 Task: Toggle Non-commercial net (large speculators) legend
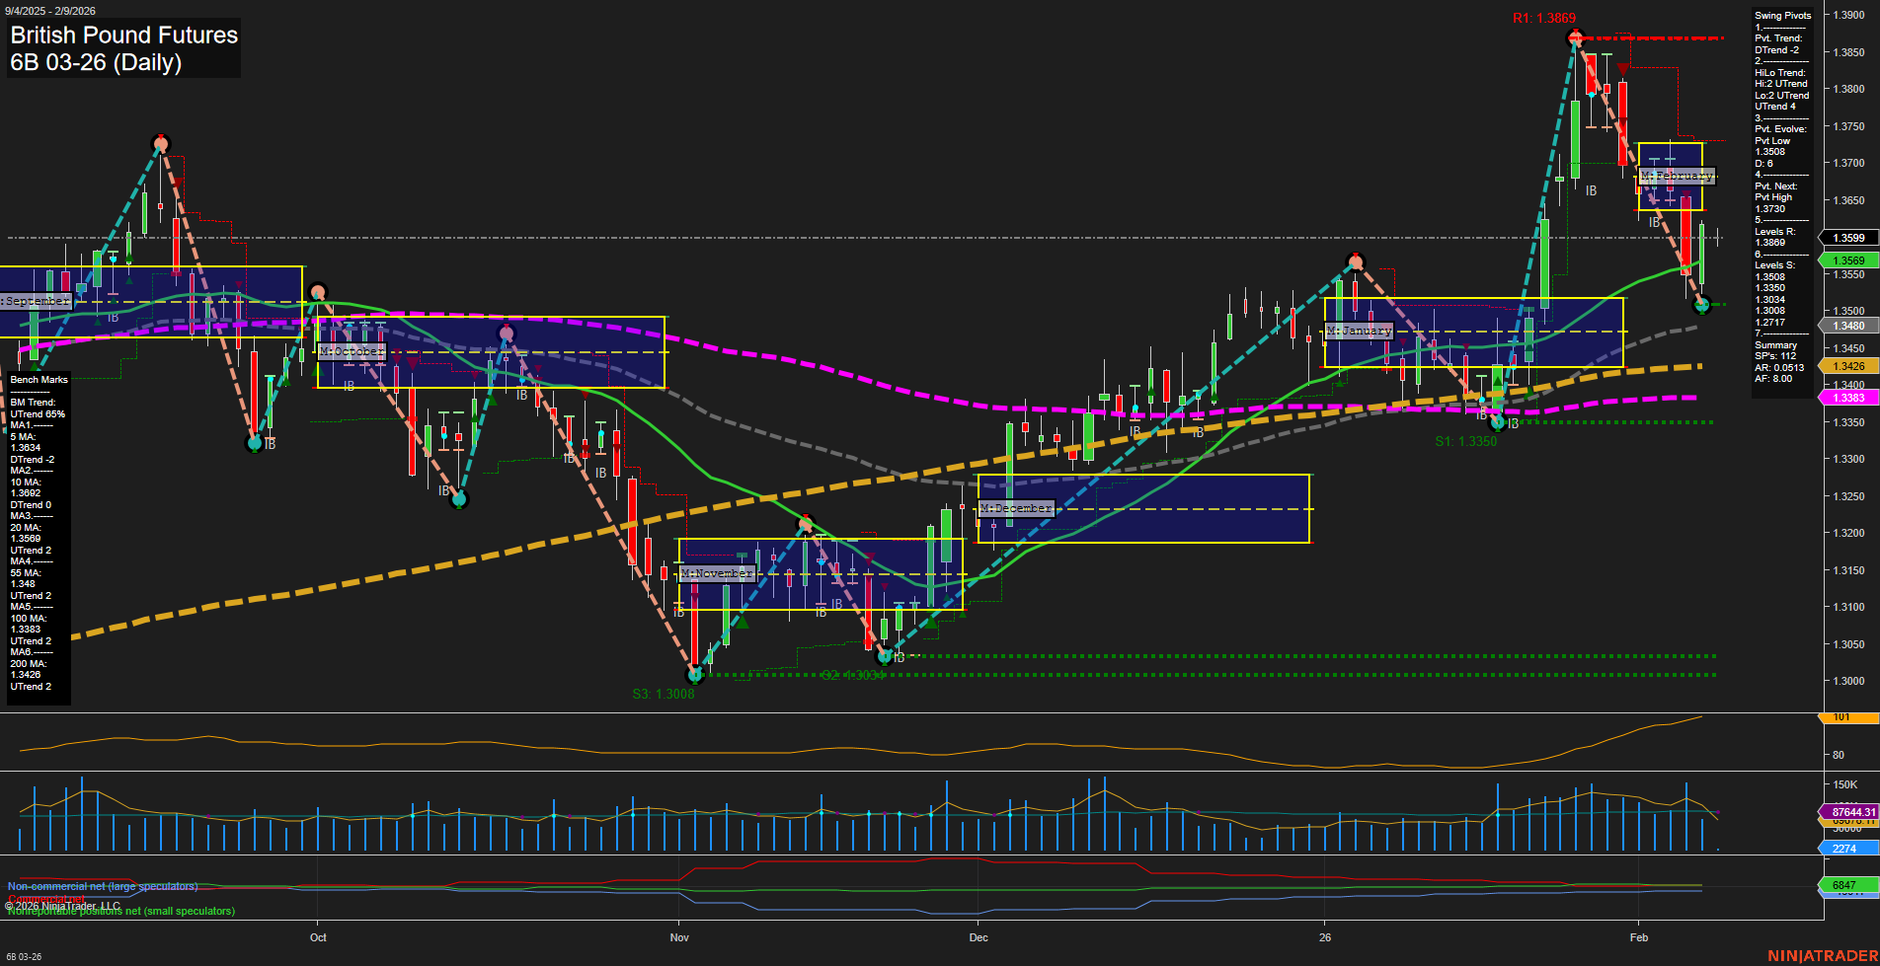pos(102,886)
